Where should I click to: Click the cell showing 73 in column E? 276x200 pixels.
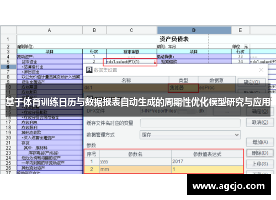240,57
